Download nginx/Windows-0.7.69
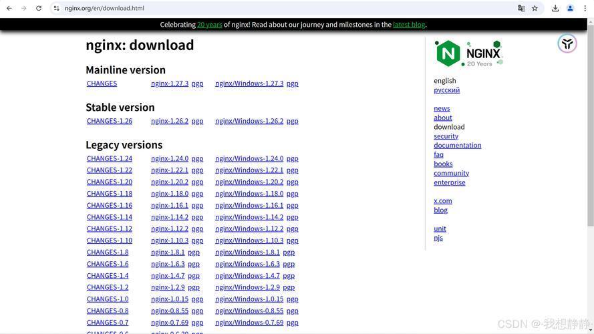Screen dimensions: 594x334 click(249, 323)
